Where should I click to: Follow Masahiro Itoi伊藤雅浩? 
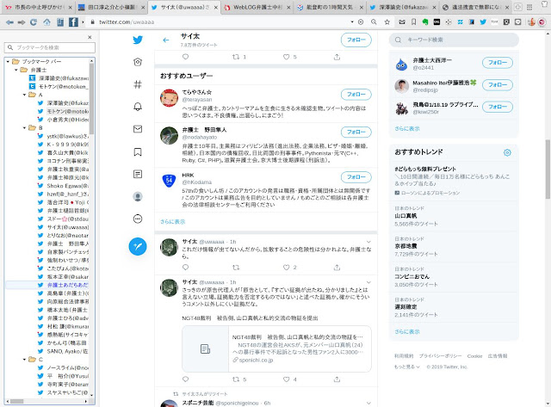click(x=498, y=84)
